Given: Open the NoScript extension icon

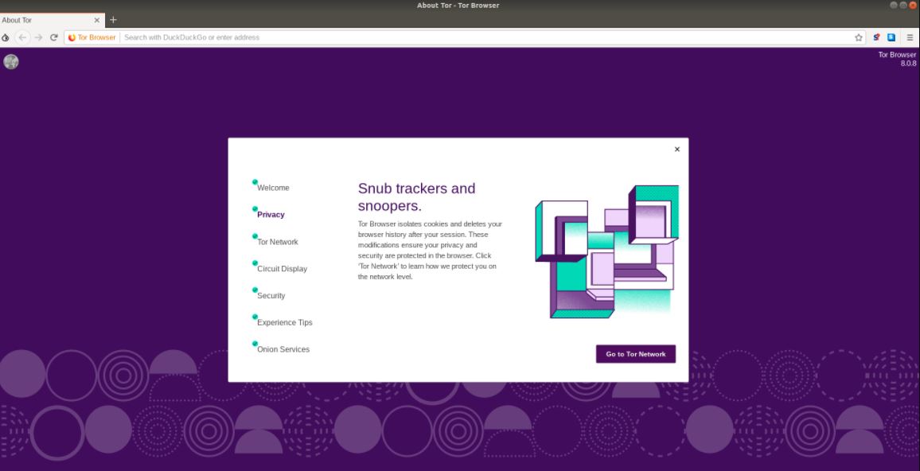Looking at the screenshot, I should [x=876, y=37].
